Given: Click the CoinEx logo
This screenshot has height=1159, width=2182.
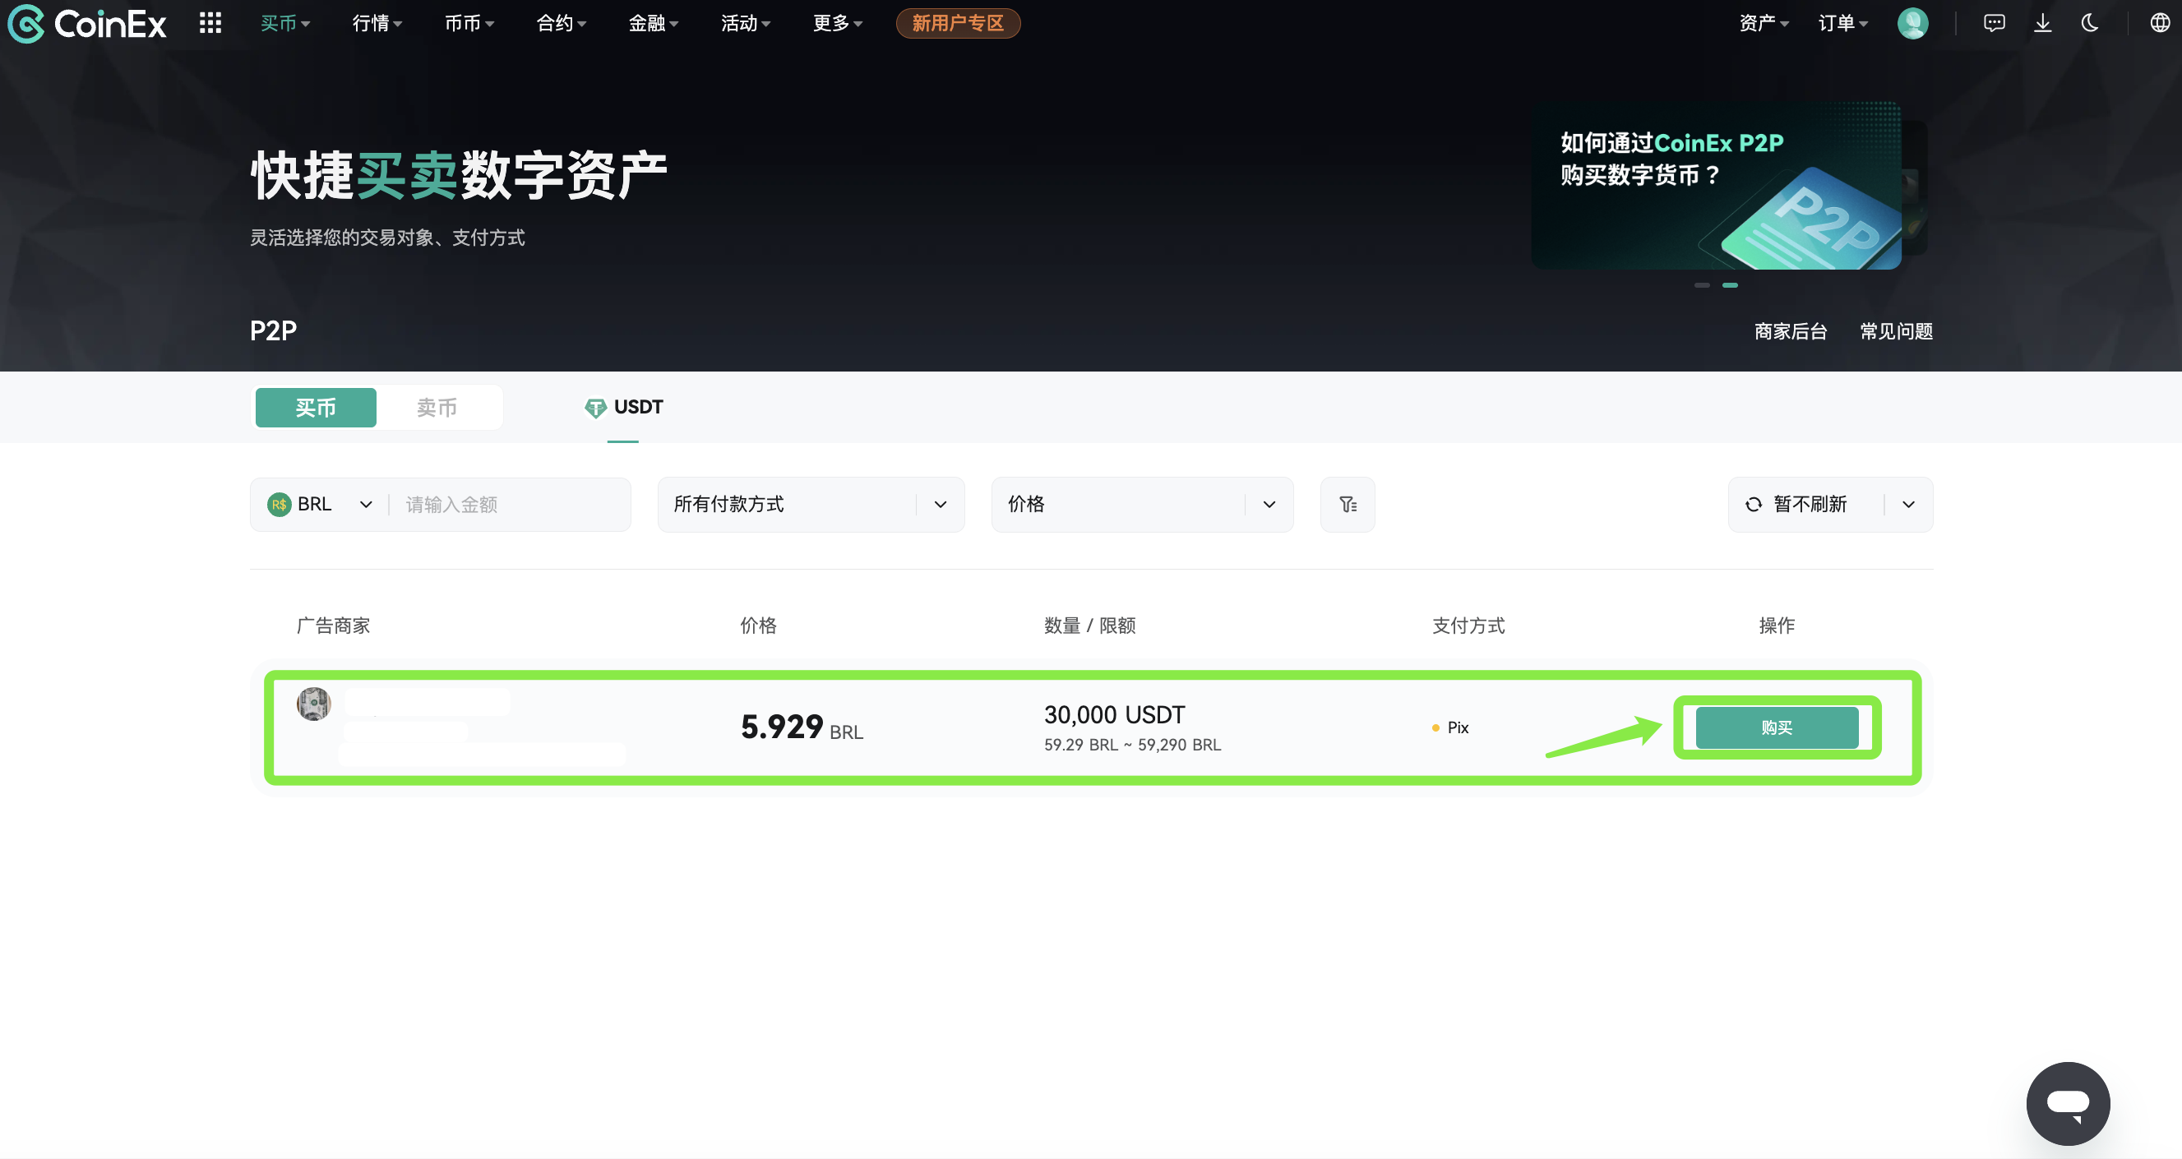Looking at the screenshot, I should pyautogui.click(x=87, y=23).
